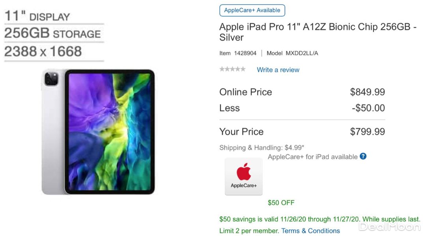Click the $50 OFF green label
426x236 pixels.
(x=281, y=203)
